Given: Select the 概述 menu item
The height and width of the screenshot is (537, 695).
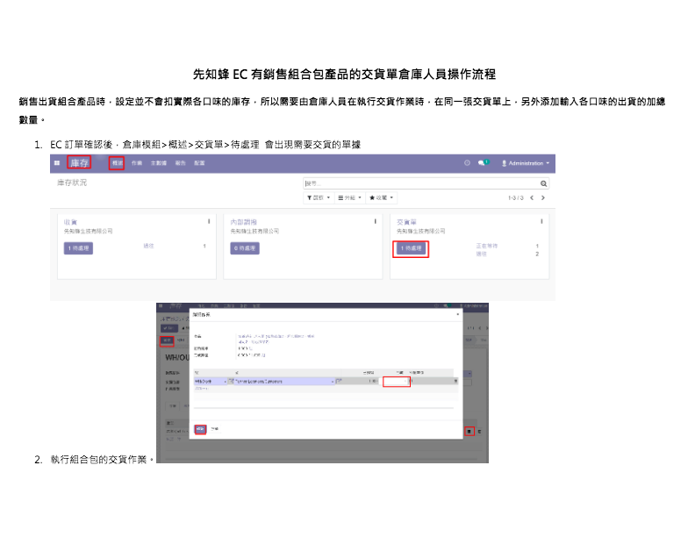Looking at the screenshot, I should (x=117, y=163).
